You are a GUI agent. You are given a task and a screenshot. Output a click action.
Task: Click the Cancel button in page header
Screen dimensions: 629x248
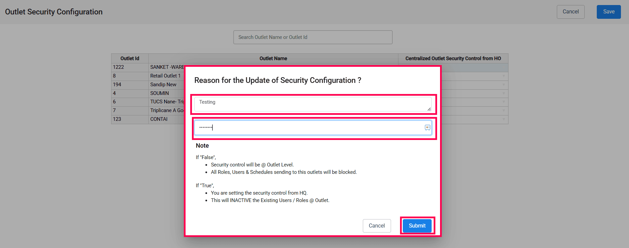pos(570,12)
